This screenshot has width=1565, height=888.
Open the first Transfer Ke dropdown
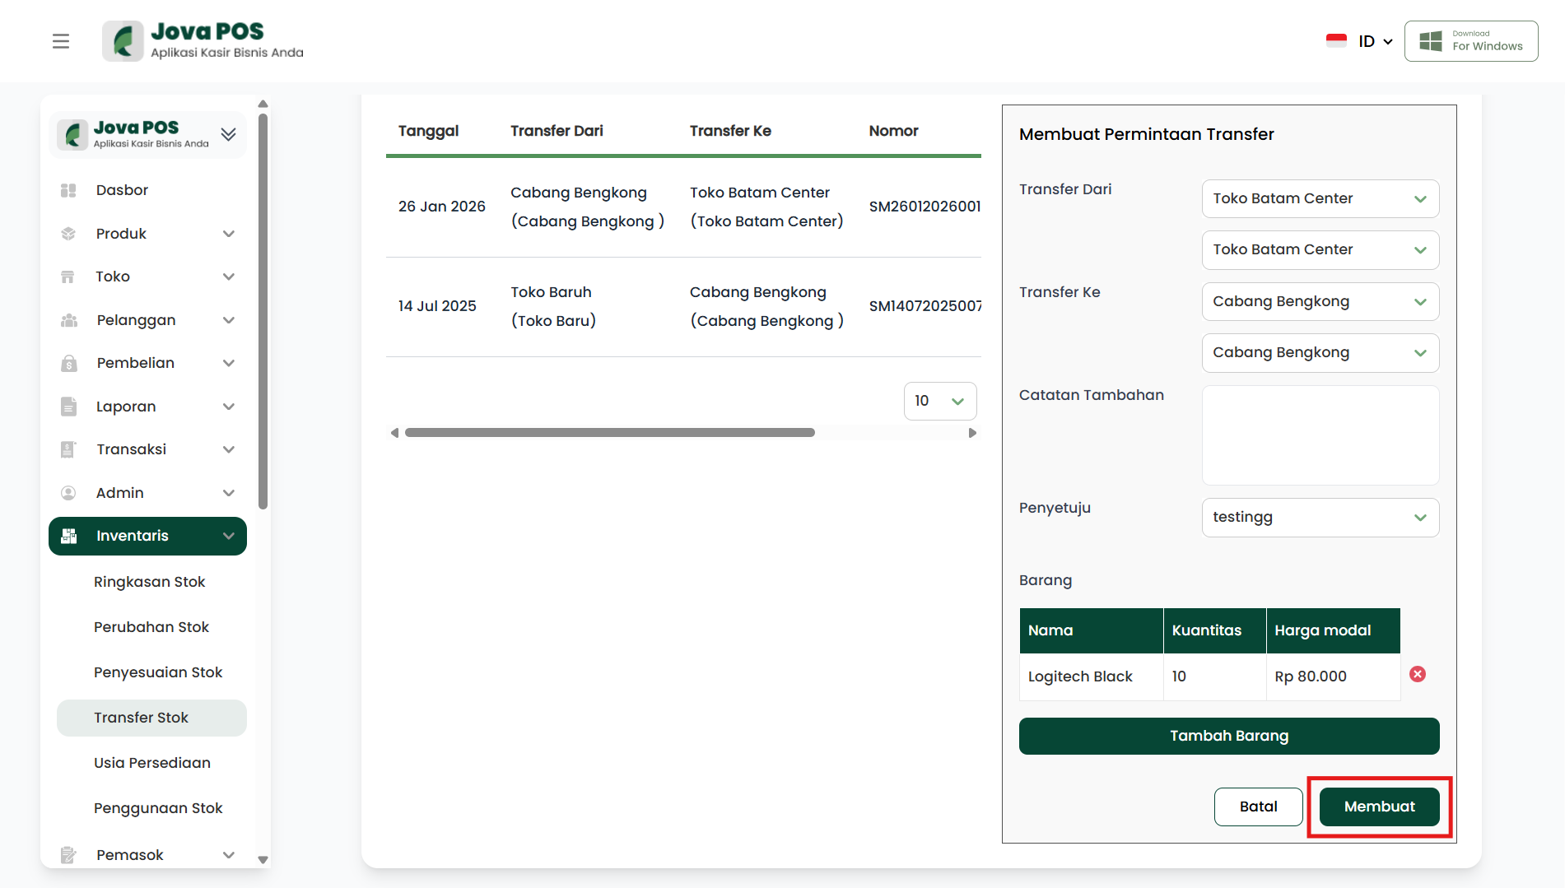coord(1320,302)
